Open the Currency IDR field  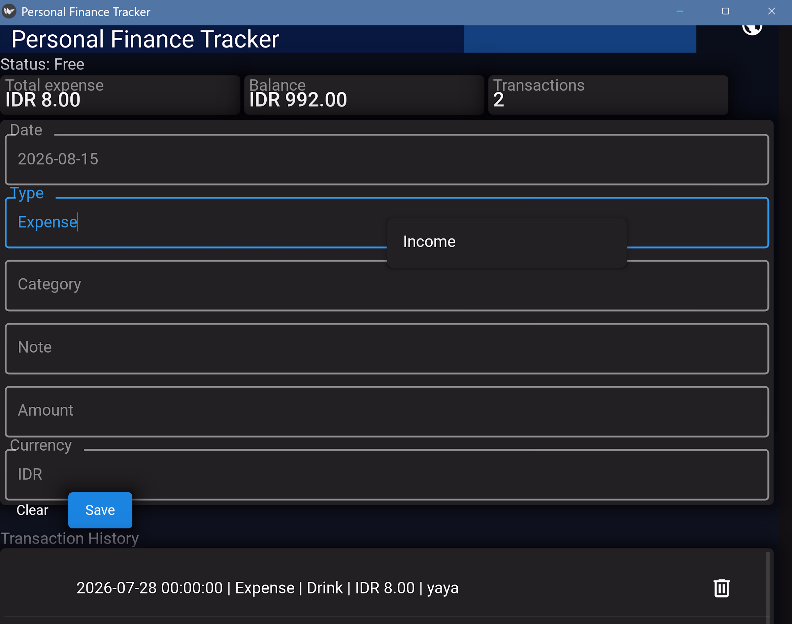387,474
